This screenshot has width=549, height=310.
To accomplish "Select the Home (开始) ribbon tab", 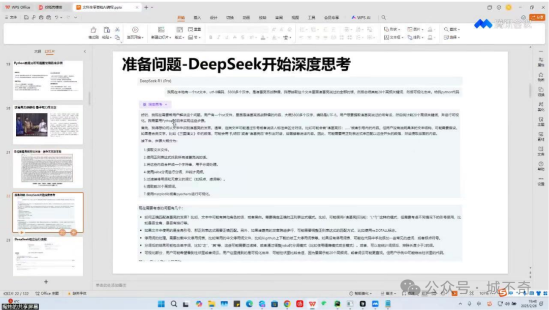I will 180,17.
